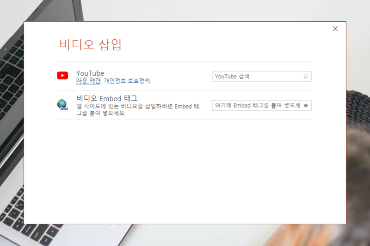
Task: Click the YouTube heading text
Action: [x=90, y=73]
